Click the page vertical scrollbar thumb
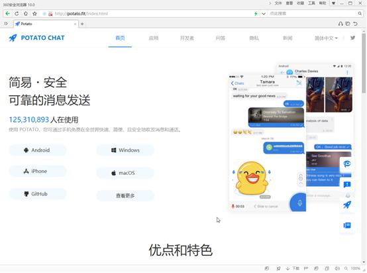 coord(364,63)
